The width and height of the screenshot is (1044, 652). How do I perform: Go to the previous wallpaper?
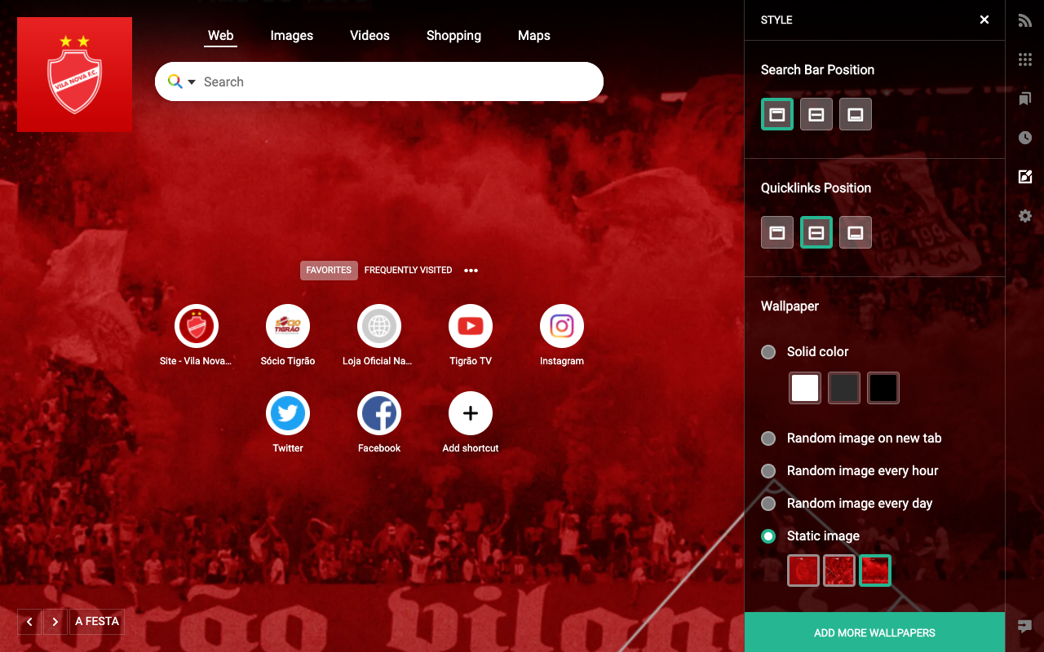pyautogui.click(x=29, y=622)
